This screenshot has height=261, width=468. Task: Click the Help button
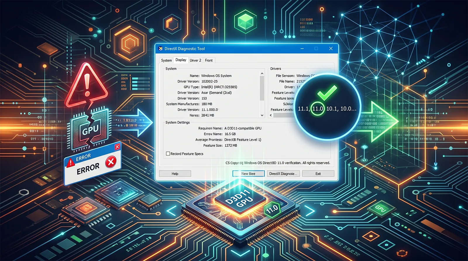tap(175, 174)
